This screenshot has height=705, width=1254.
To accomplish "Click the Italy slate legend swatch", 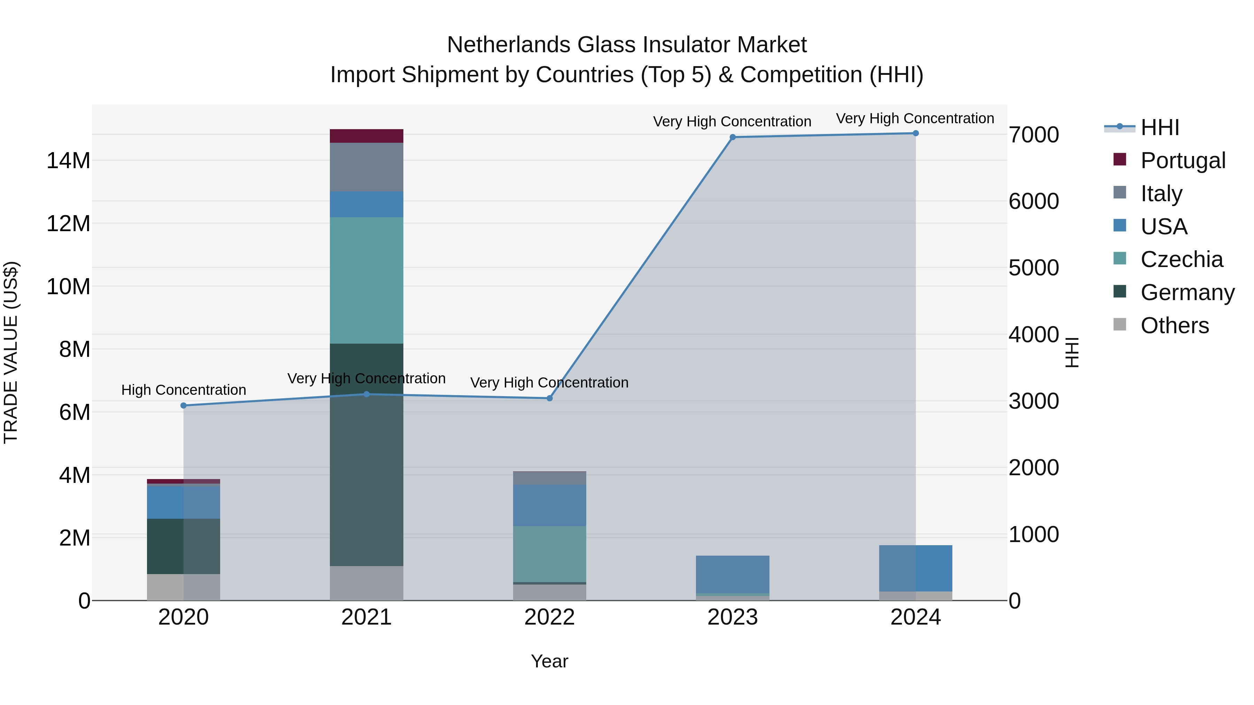I will [1120, 192].
